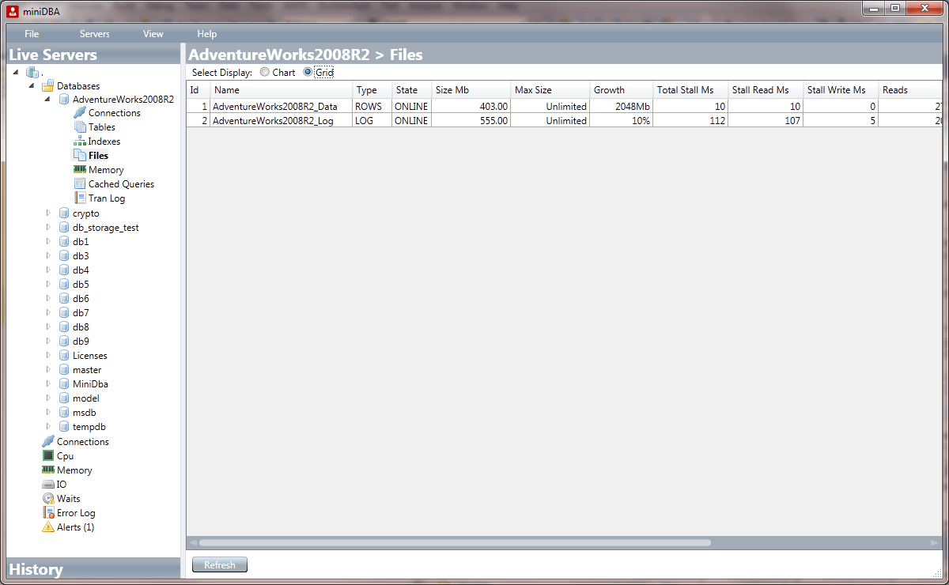Click the horizontal scrollbar thumb

pyautogui.click(x=455, y=543)
